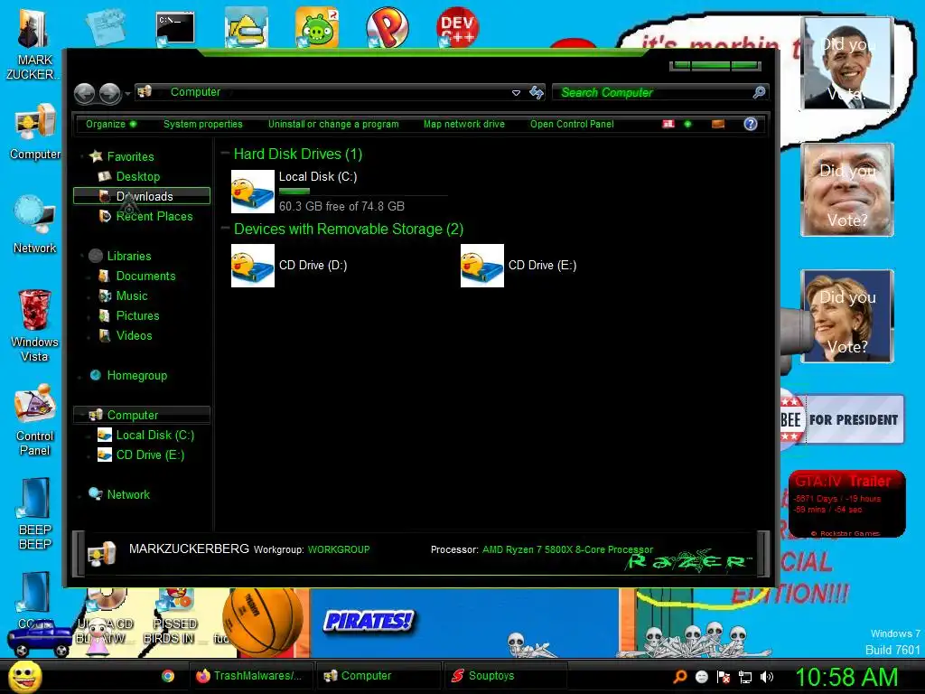Open the Organize menu
Screen dimensions: 925x694
[111, 124]
